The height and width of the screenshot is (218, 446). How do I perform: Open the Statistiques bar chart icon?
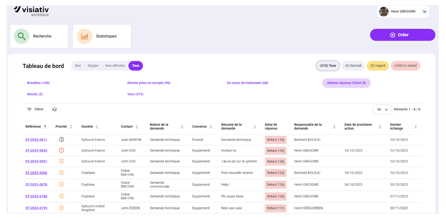coord(84,36)
